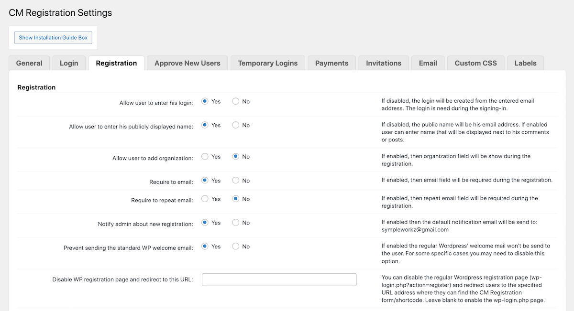574x311 pixels.
Task: Select Yes for Prevent sending standard WP welcome email
Action: coord(205,247)
